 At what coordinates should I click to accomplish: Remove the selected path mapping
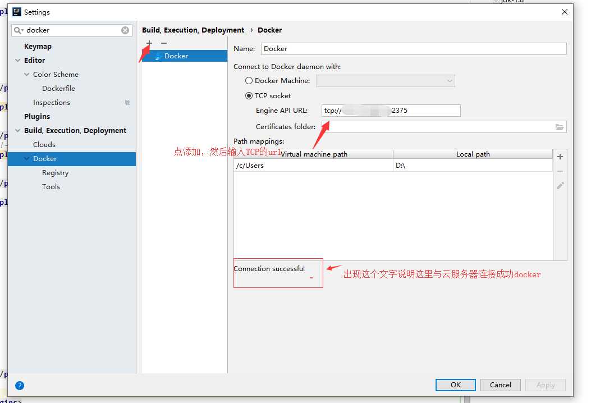tap(560, 171)
